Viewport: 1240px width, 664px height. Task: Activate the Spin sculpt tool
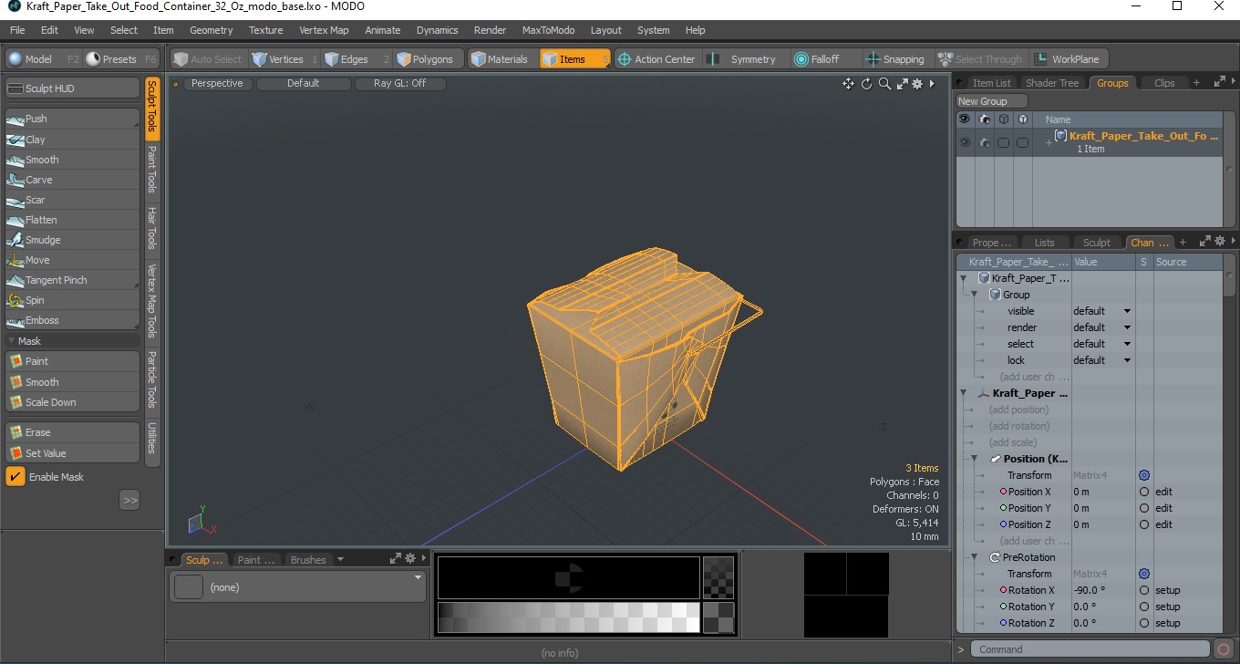click(x=72, y=300)
